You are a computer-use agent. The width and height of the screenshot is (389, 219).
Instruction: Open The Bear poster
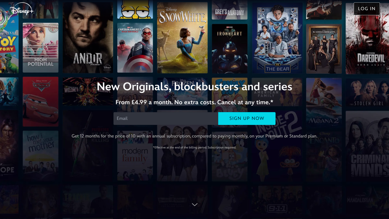277,38
